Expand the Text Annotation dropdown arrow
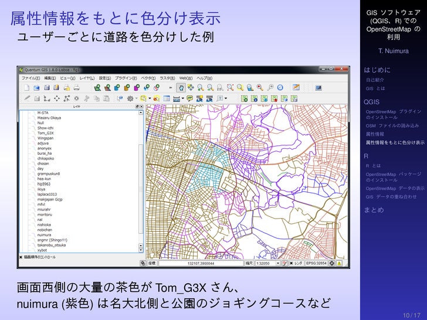The width and height of the screenshot is (427, 320). click(226, 98)
